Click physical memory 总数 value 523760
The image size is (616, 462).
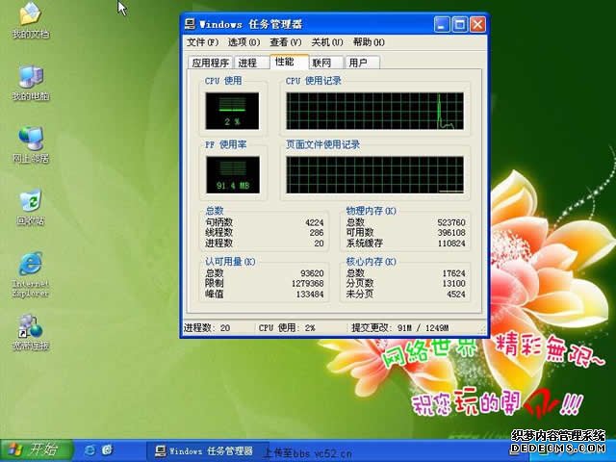(x=451, y=222)
